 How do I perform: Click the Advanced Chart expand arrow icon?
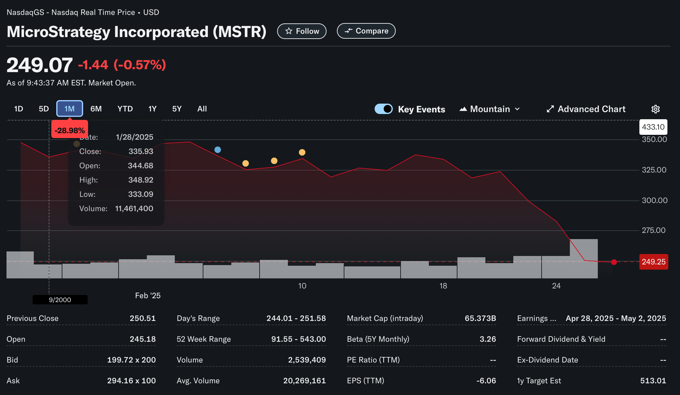[550, 109]
